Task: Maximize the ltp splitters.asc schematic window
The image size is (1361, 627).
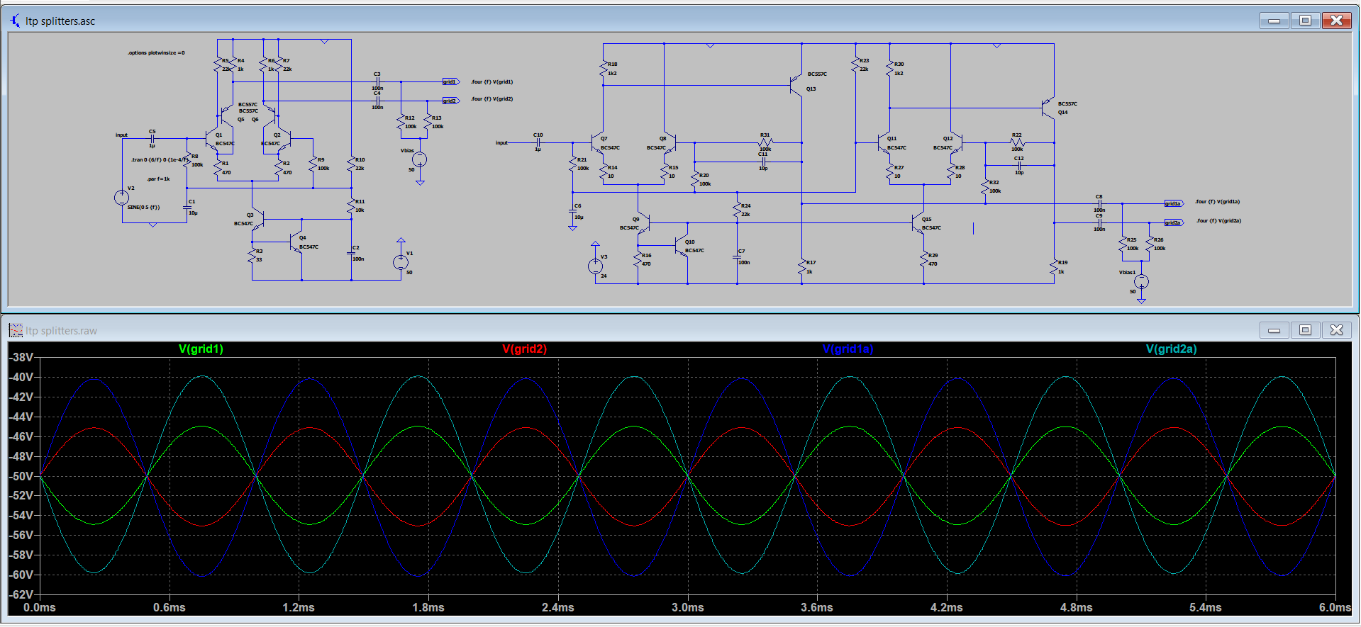Action: pyautogui.click(x=1305, y=21)
